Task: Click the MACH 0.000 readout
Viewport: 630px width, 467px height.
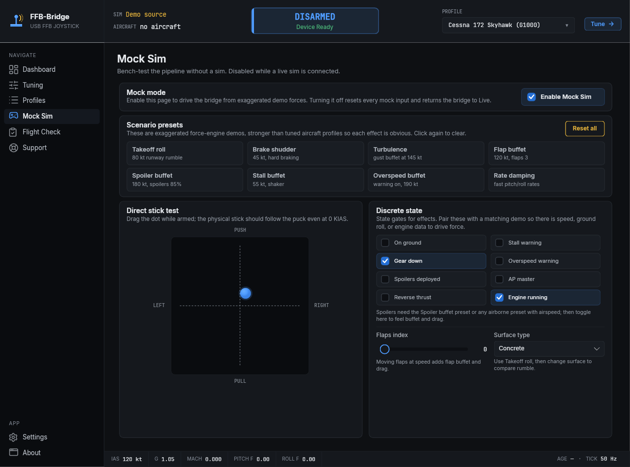Action: [x=204, y=459]
